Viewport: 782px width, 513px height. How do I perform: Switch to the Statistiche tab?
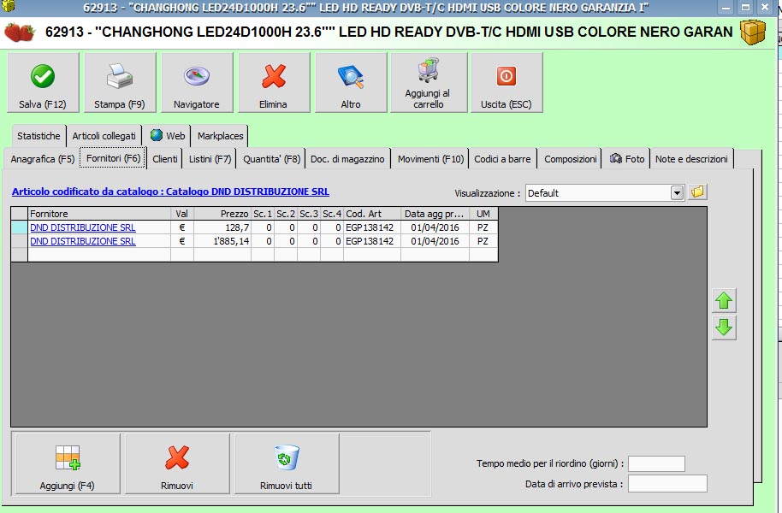(39, 136)
